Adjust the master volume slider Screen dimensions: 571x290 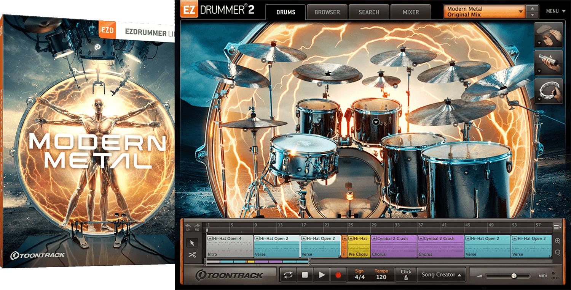tap(514, 276)
